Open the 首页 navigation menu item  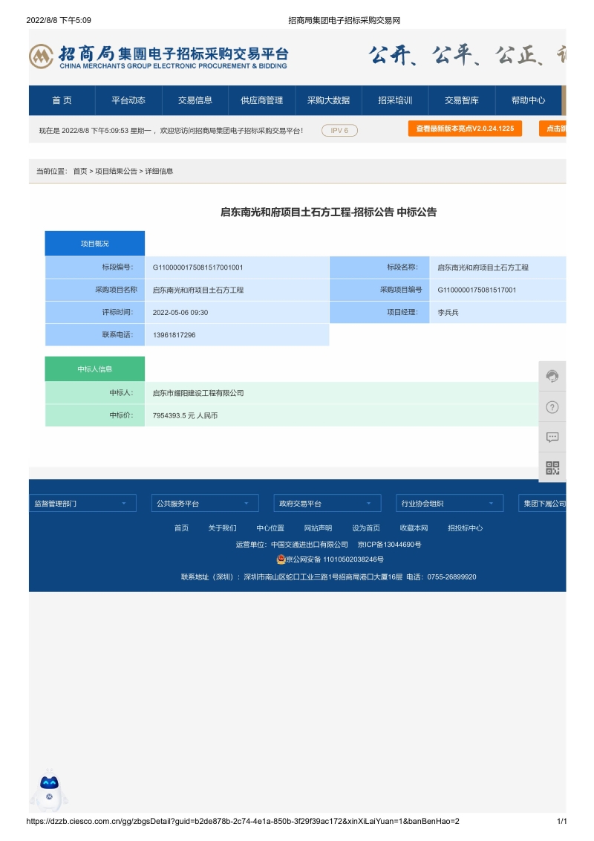pos(62,100)
